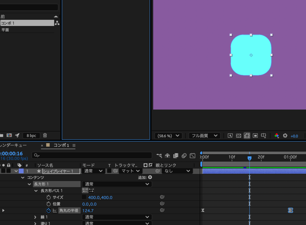306x225 pixels.
Task: Click the 追加 add button in contents
Action: click(x=150, y=177)
